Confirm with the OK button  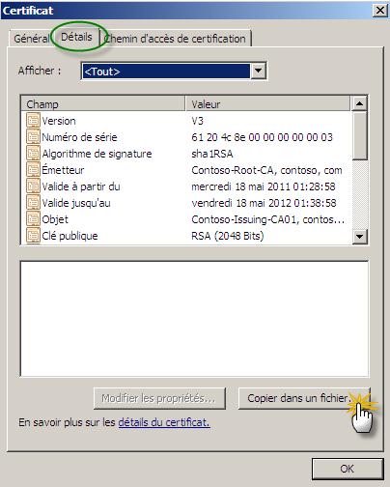[348, 469]
